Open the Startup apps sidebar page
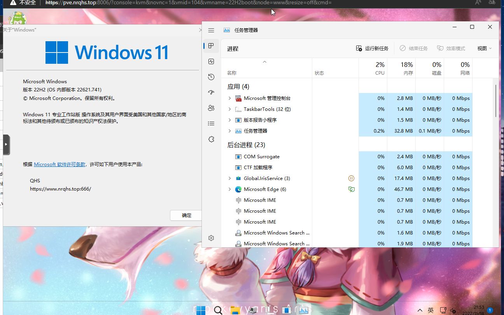The image size is (504, 315). point(211,92)
